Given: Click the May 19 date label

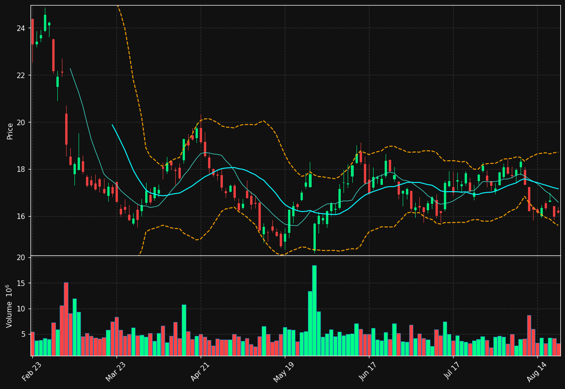Looking at the screenshot, I should point(284,371).
